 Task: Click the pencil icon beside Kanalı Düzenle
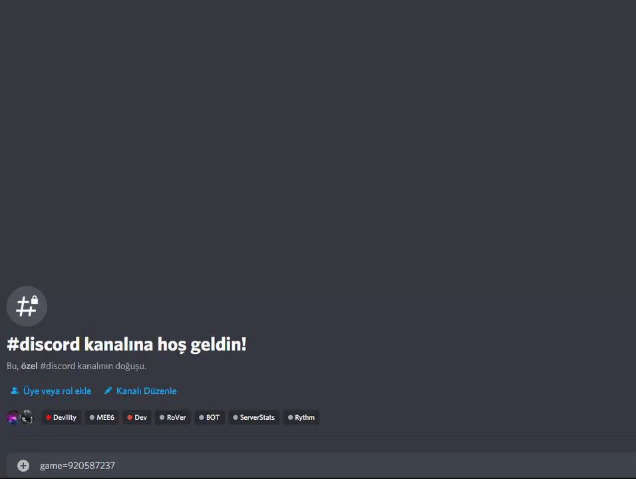pyautogui.click(x=108, y=391)
